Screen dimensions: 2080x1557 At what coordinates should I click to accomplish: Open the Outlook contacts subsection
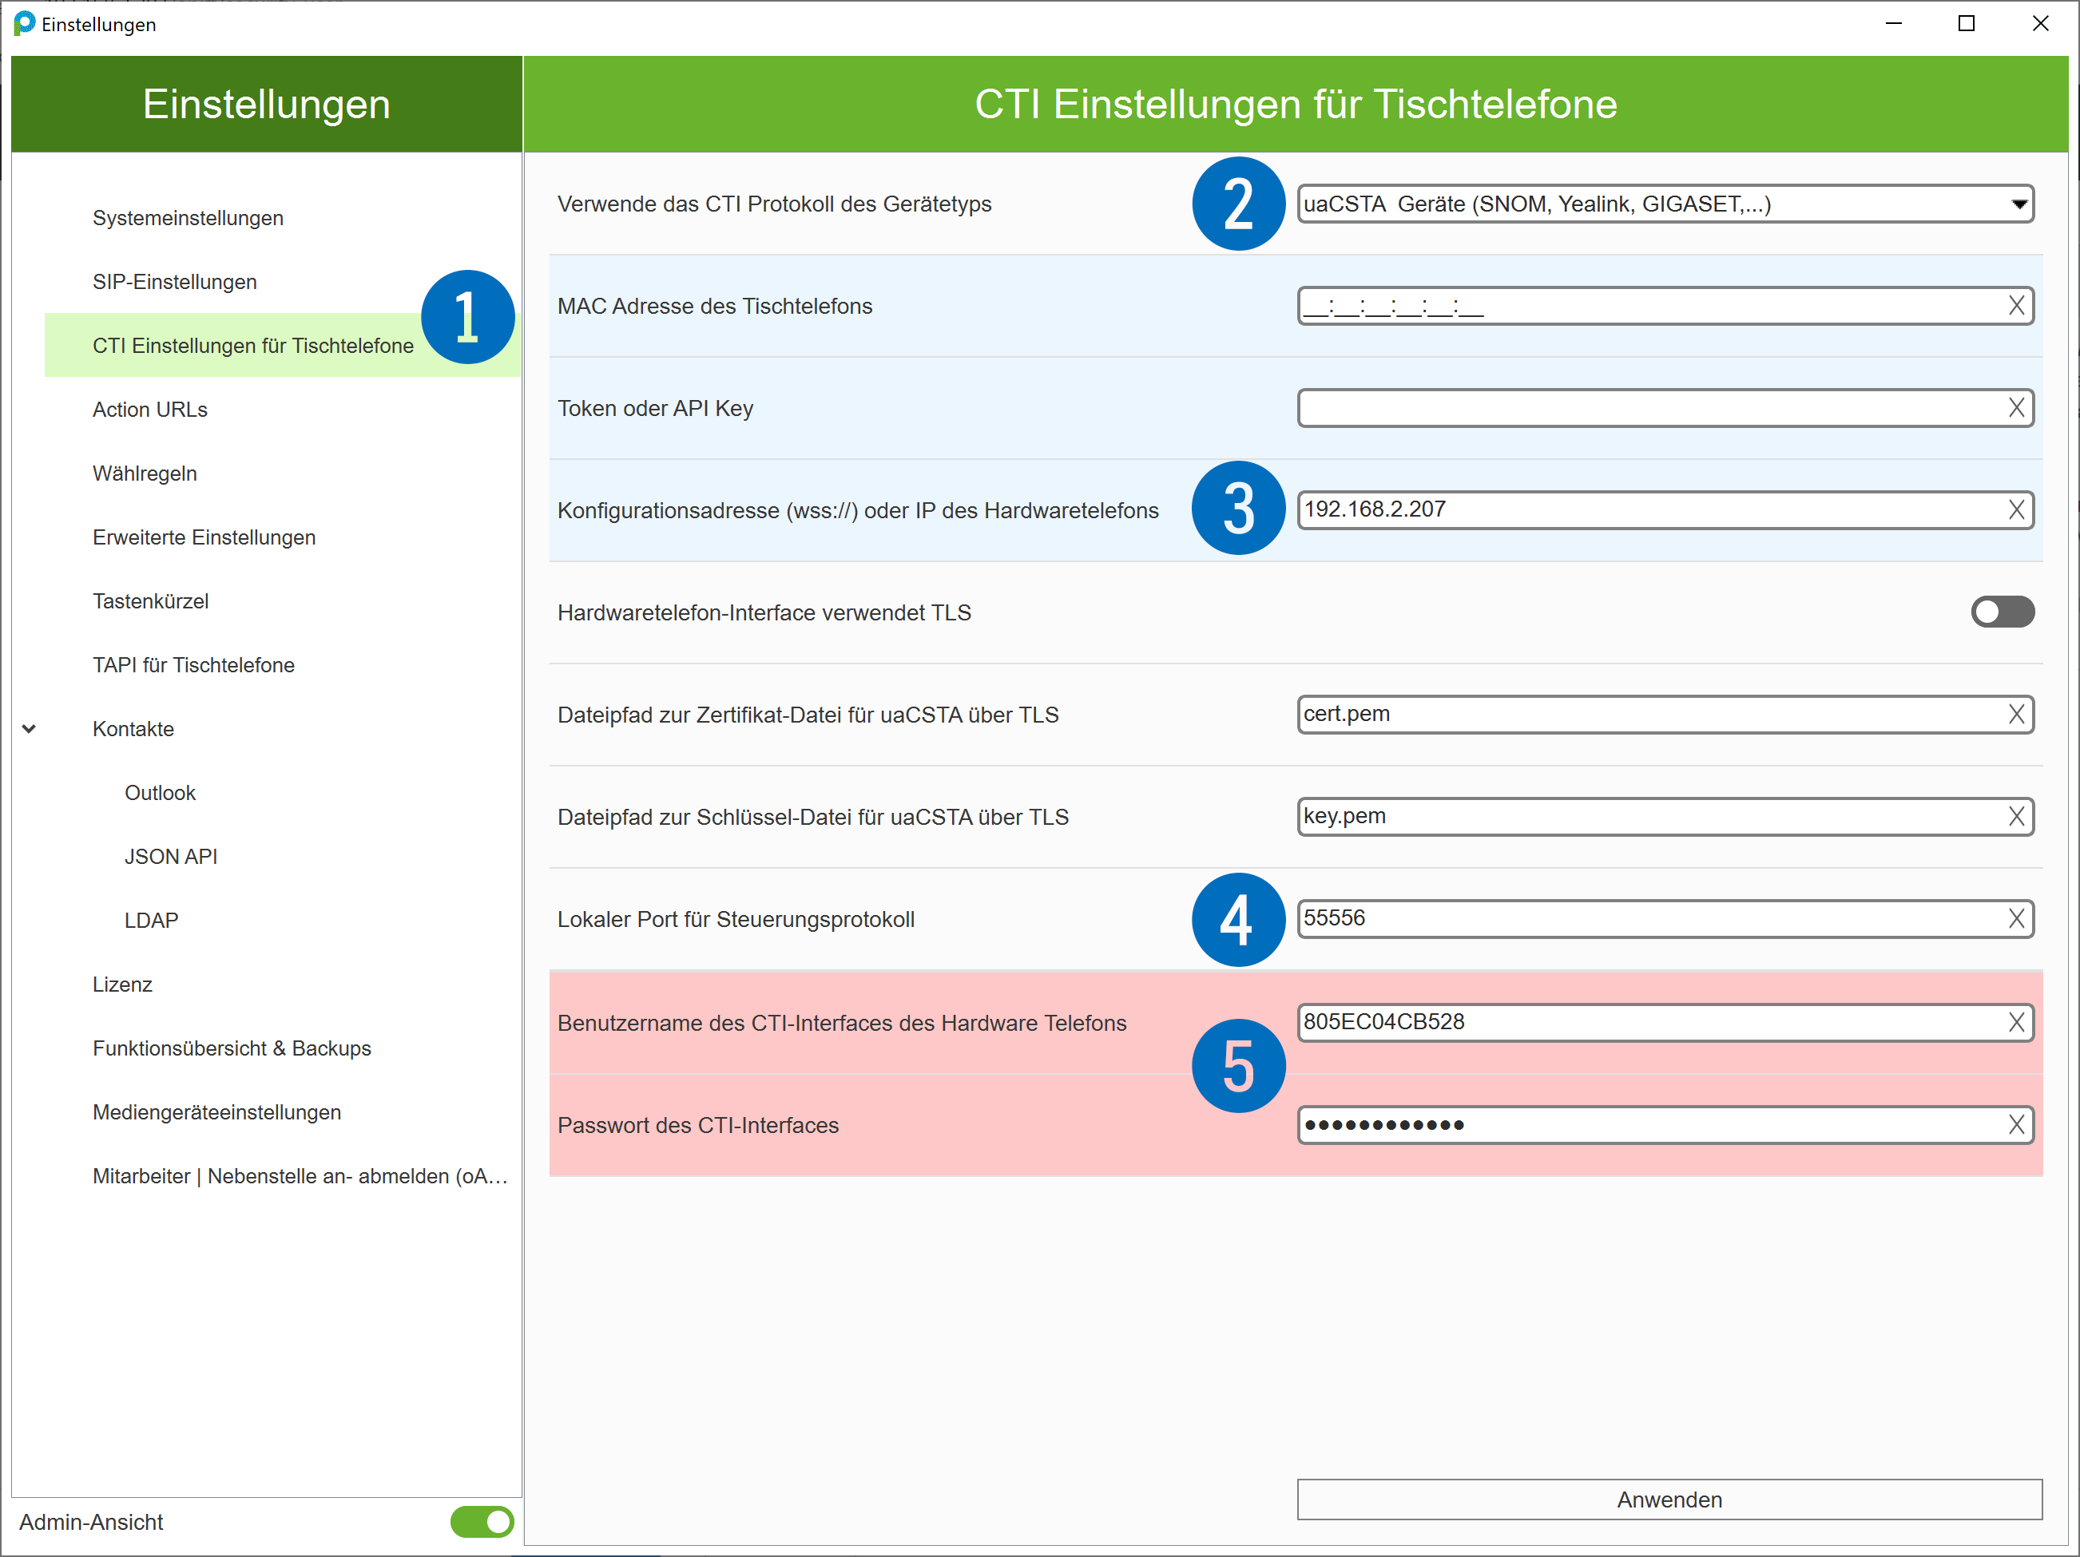click(160, 793)
